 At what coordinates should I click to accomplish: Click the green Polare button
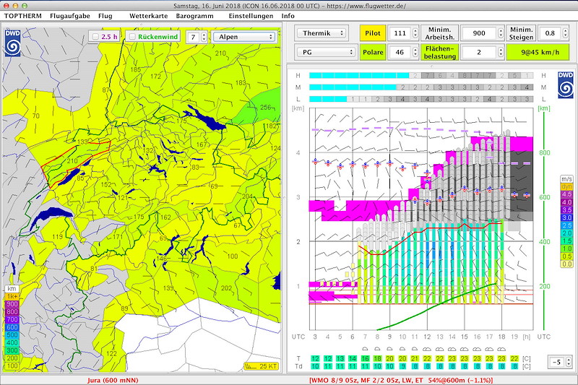coord(373,52)
